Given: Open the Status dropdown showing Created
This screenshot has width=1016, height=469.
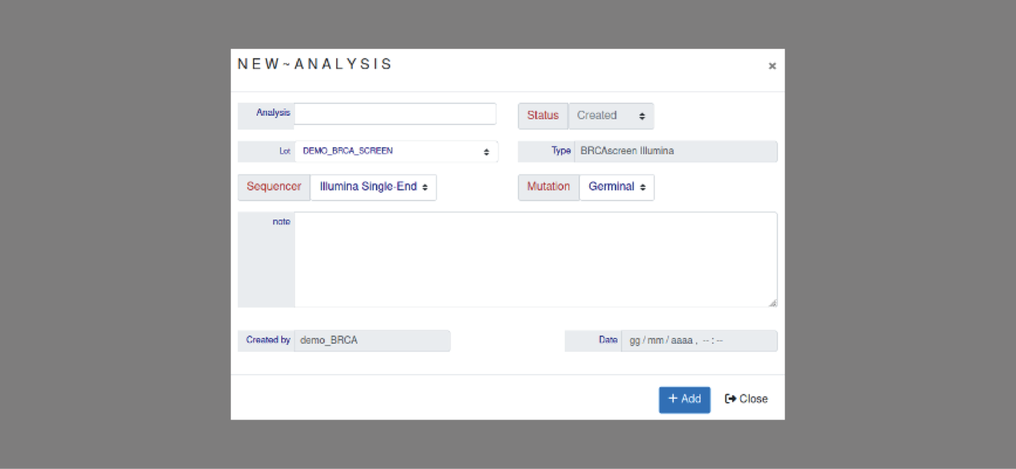Looking at the screenshot, I should point(611,116).
